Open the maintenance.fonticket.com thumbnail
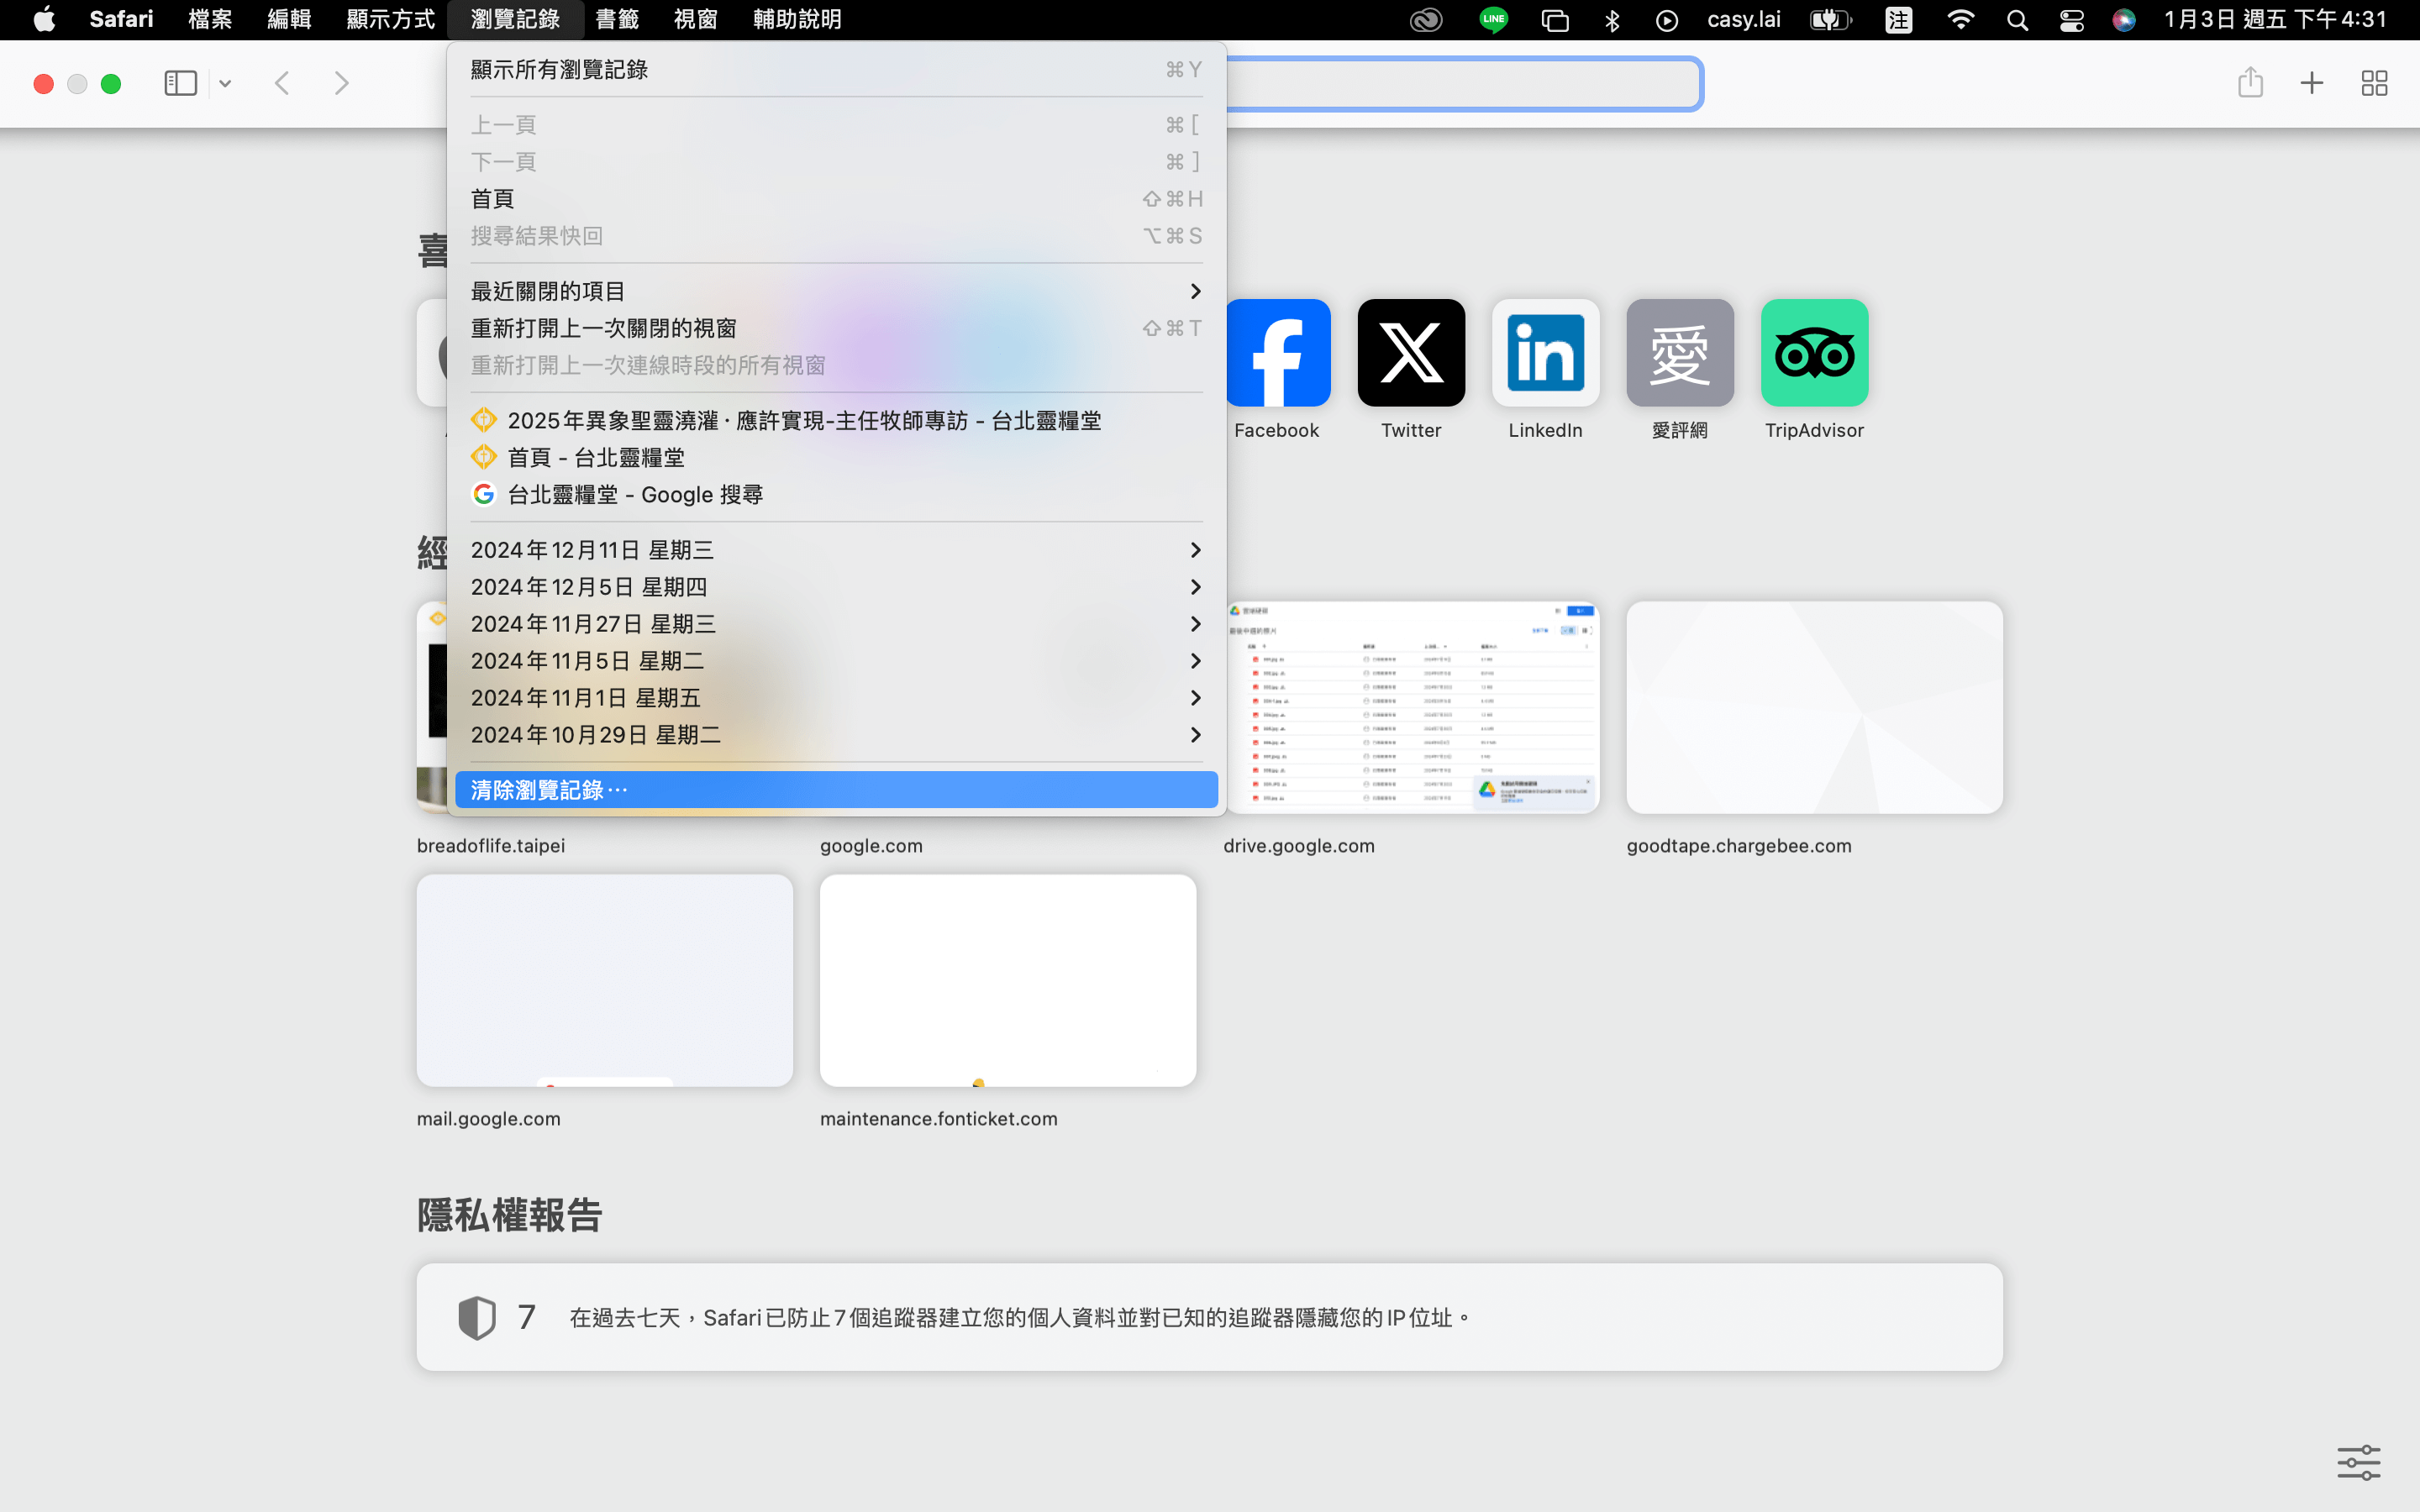Screen dimensions: 2420x1512 (x=1008, y=981)
